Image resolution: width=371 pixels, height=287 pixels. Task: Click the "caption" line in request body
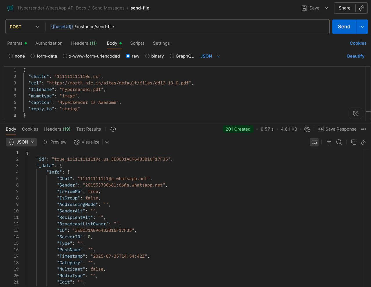(75, 102)
